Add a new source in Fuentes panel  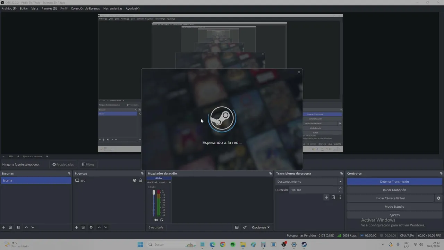[77, 227]
